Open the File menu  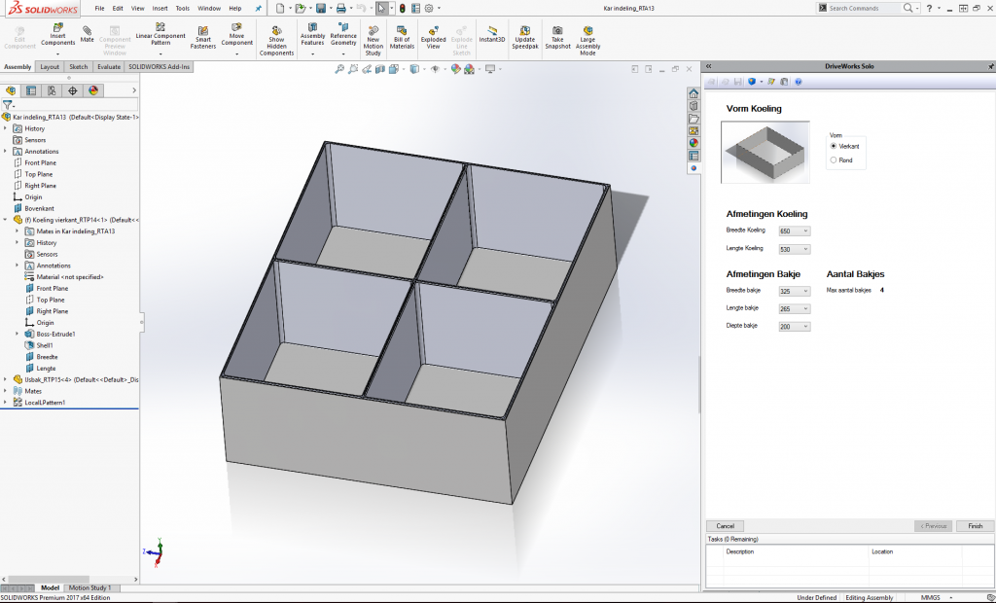100,8
